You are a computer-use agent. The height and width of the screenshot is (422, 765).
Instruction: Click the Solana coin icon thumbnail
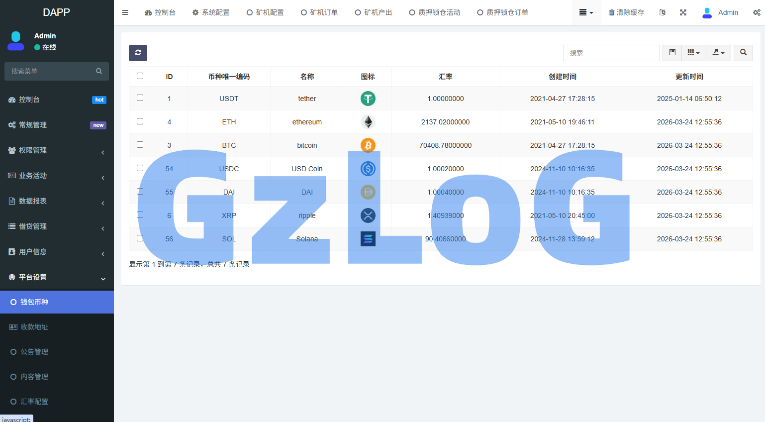[x=368, y=239]
